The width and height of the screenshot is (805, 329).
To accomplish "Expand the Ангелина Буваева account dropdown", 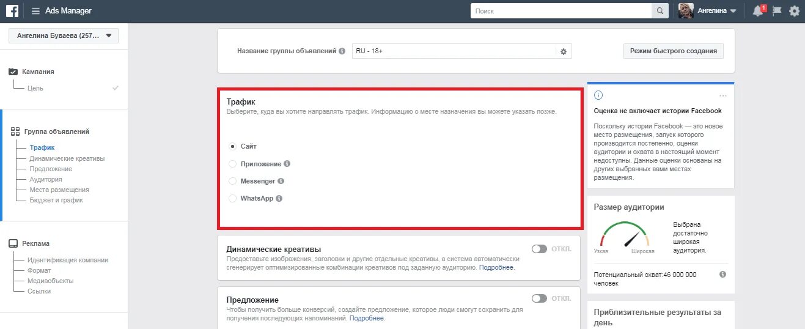I will pyautogui.click(x=64, y=35).
